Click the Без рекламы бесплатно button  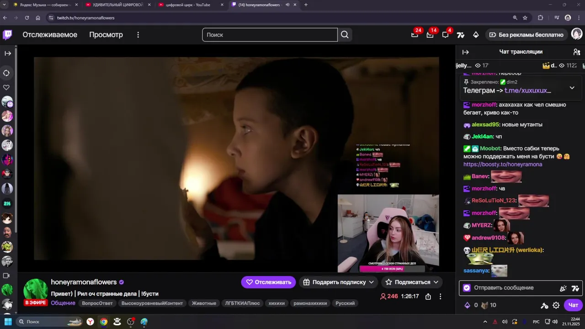(x=526, y=35)
